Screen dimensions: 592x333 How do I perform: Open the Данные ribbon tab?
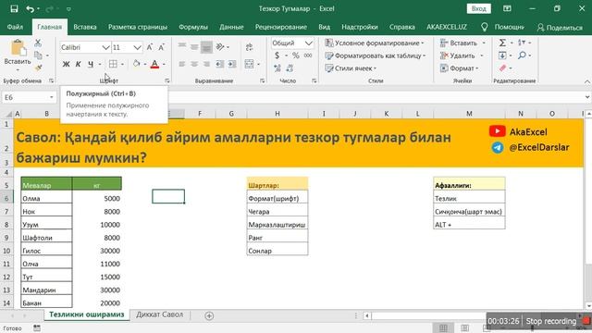(x=231, y=27)
